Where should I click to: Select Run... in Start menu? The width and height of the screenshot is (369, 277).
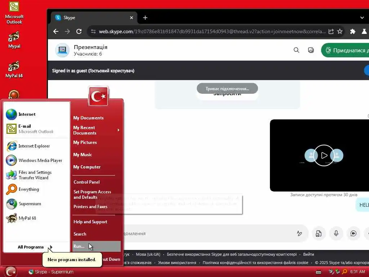[97, 246]
